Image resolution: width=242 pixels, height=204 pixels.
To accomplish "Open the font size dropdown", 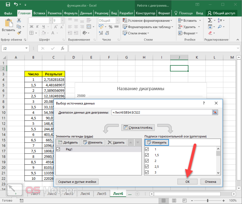I will [x=63, y=20].
